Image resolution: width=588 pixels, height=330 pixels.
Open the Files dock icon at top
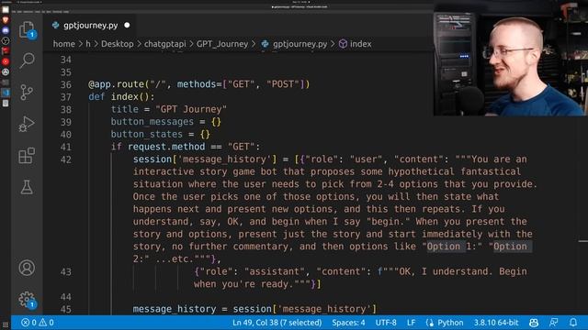point(6,9)
